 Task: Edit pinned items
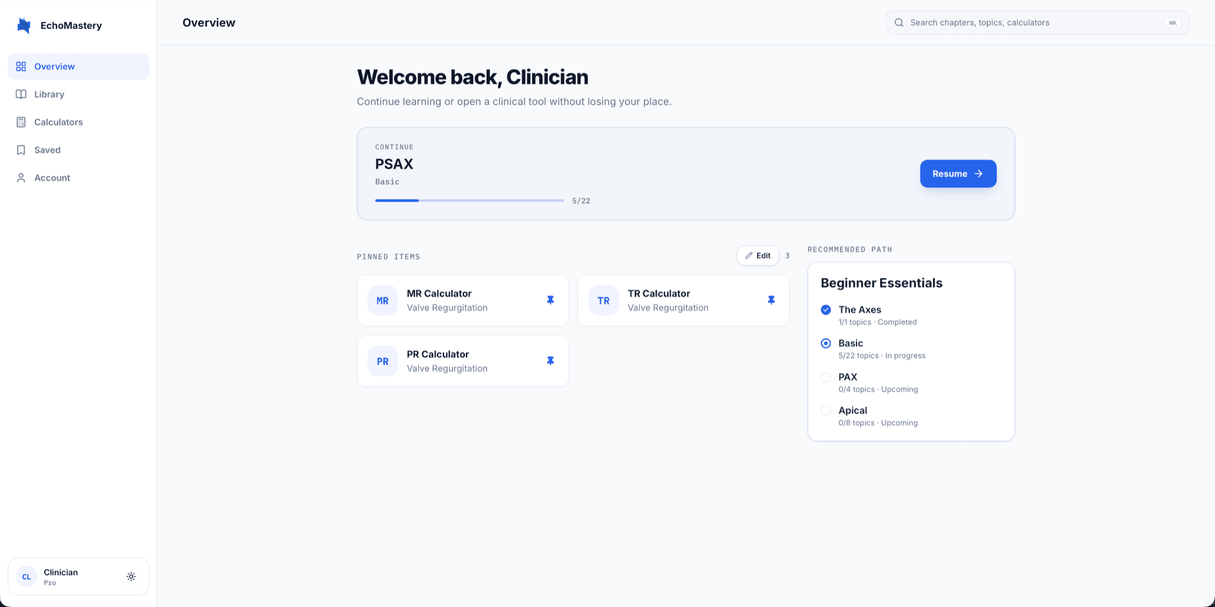point(758,256)
